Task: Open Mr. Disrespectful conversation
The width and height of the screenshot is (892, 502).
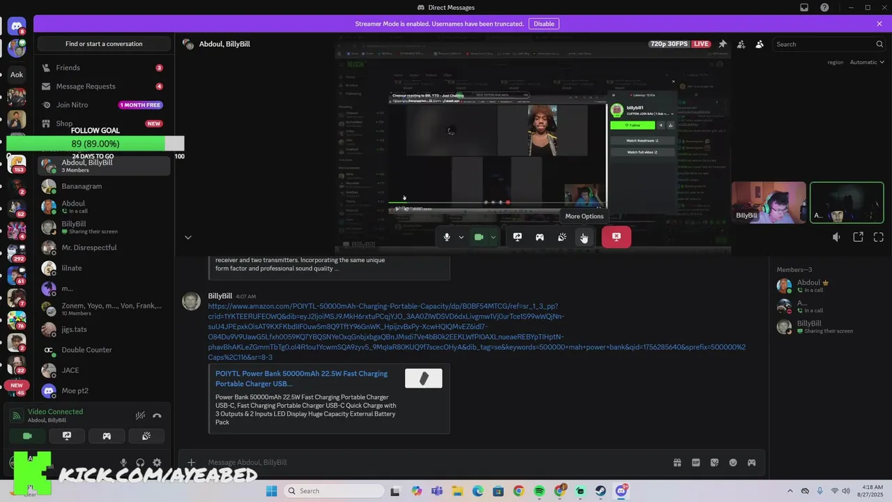Action: pyautogui.click(x=104, y=248)
